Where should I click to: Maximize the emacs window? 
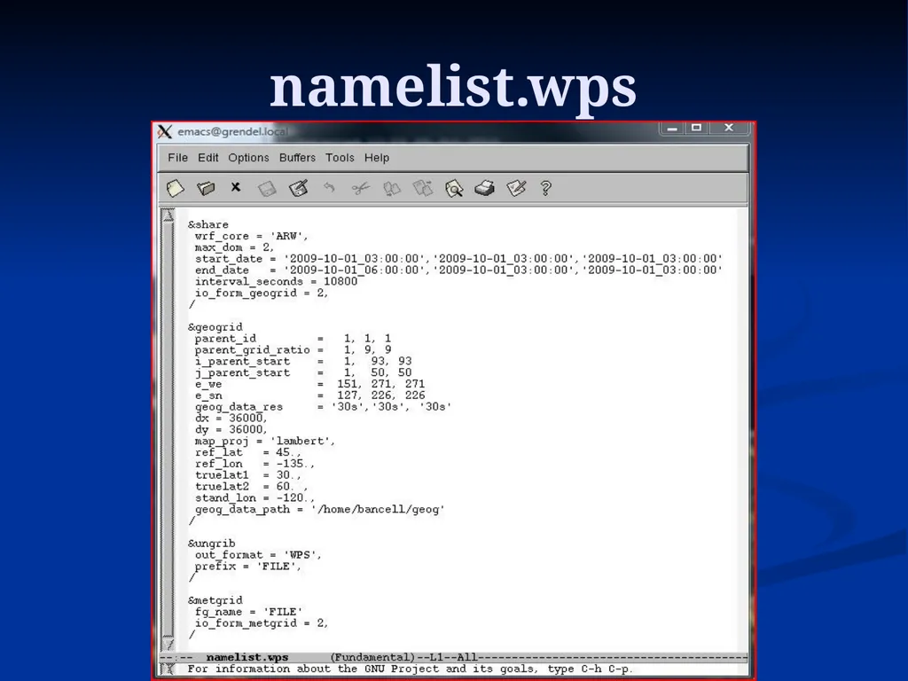[697, 128]
